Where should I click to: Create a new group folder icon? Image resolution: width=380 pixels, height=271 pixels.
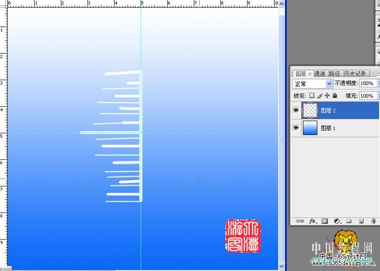pyautogui.click(x=349, y=221)
